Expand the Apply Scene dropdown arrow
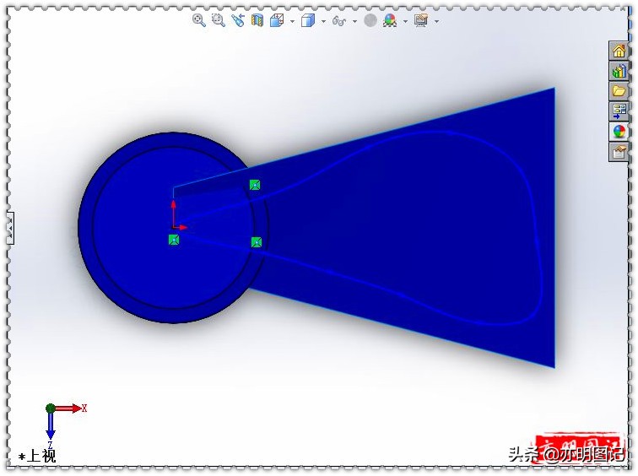 tap(405, 21)
